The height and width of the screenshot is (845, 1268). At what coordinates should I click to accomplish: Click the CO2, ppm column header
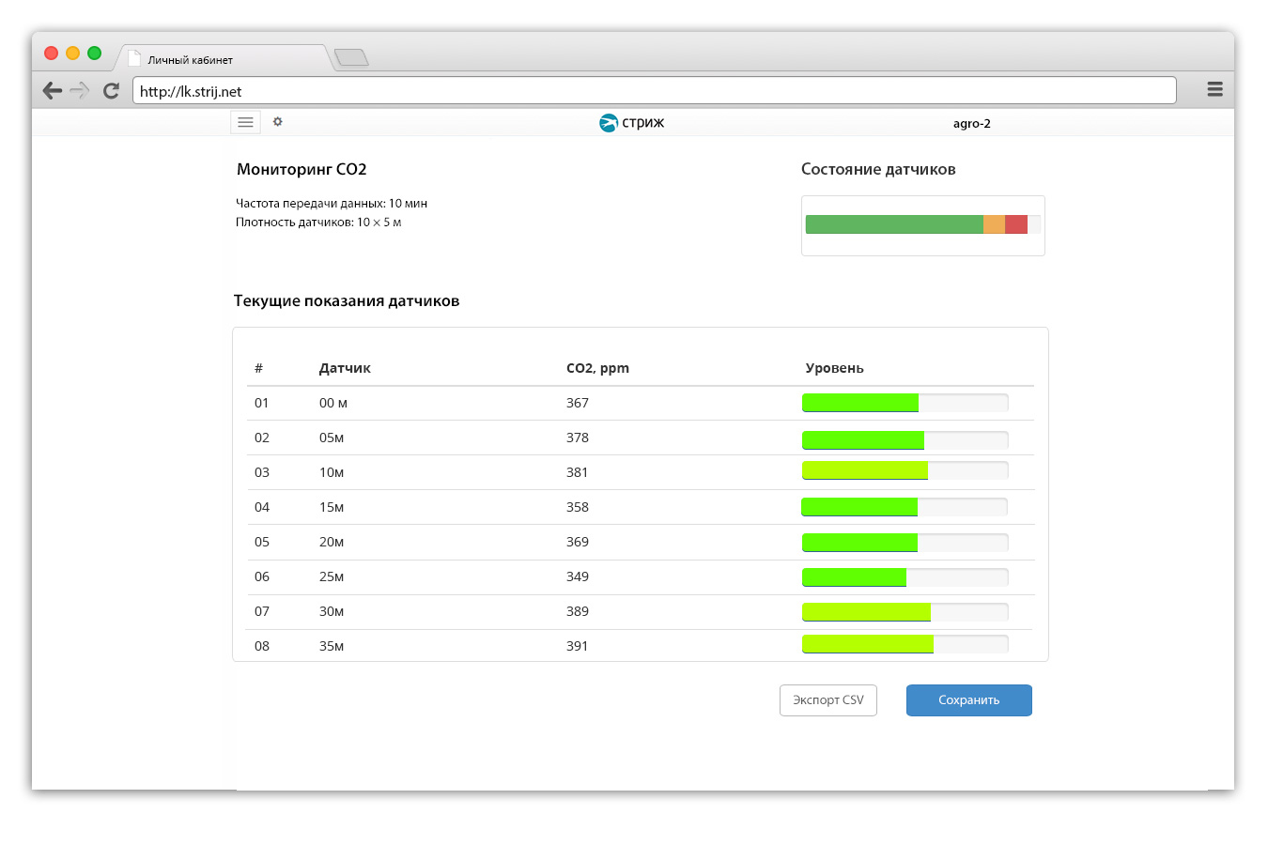pyautogui.click(x=597, y=368)
